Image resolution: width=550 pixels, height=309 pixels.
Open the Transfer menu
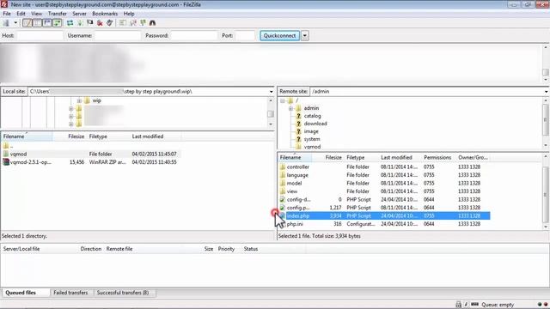(58, 14)
